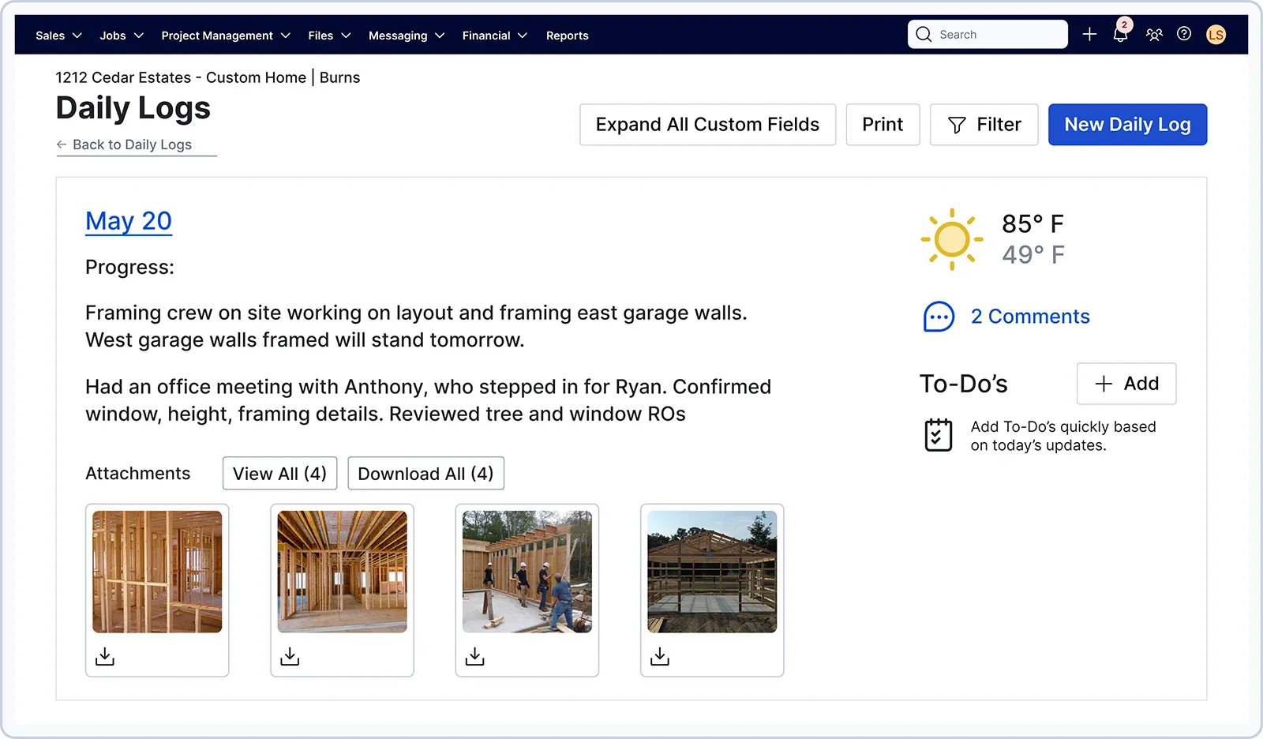Screen dimensions: 1263x739
Task: Open the Files menu
Action: pos(328,36)
